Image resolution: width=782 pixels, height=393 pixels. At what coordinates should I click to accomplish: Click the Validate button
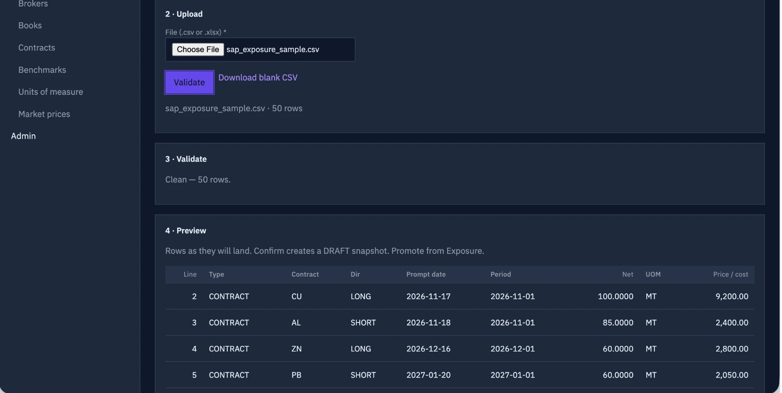189,82
